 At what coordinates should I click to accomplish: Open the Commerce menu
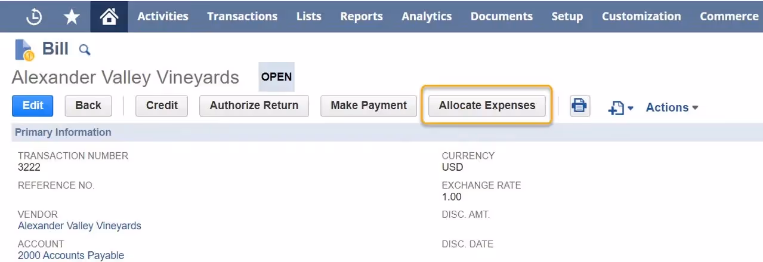click(729, 17)
